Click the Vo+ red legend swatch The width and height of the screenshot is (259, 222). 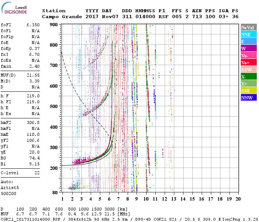point(248,63)
